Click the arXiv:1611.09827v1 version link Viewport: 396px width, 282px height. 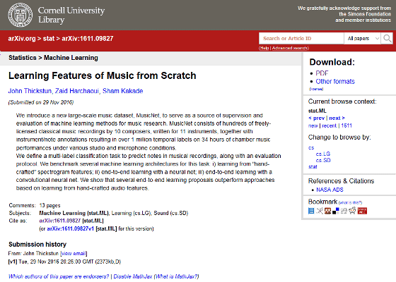(70, 228)
